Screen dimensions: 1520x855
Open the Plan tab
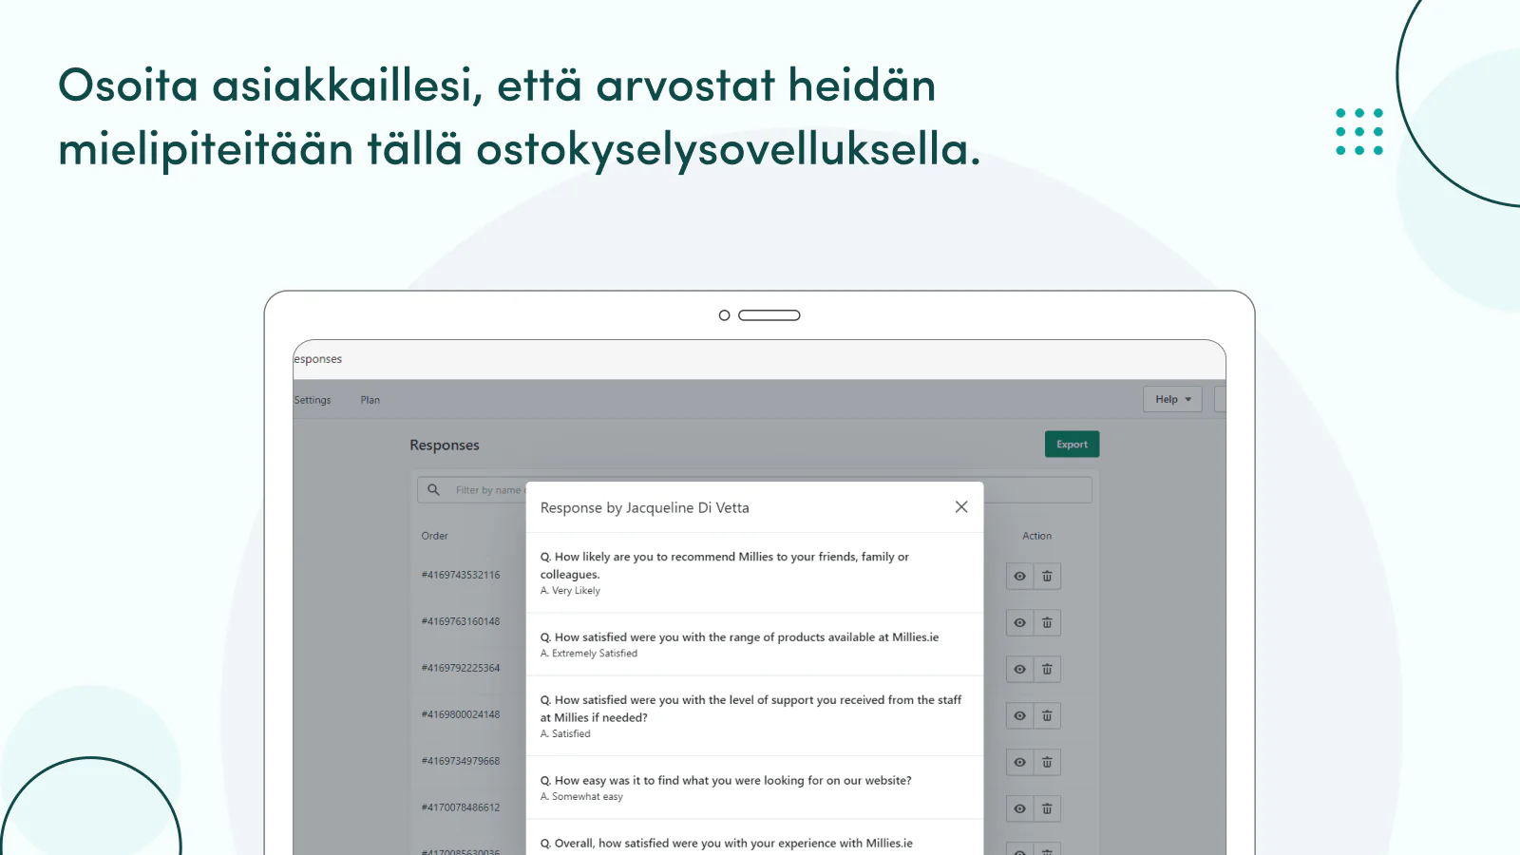[370, 400]
